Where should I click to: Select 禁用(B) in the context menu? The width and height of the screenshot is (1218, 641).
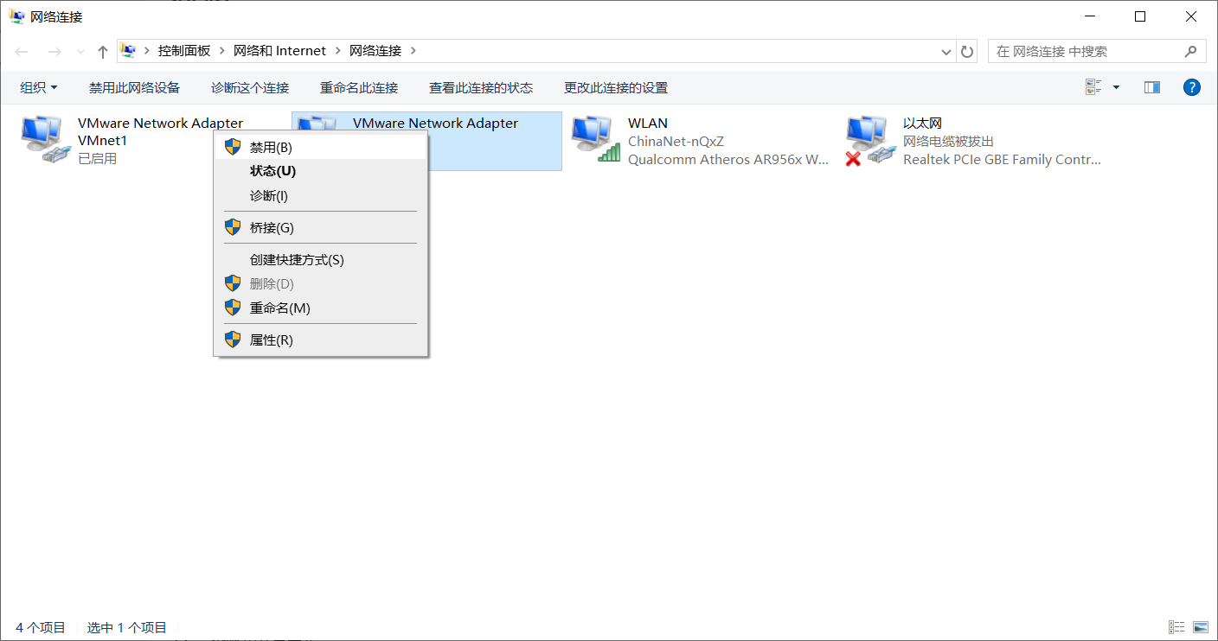pyautogui.click(x=321, y=148)
